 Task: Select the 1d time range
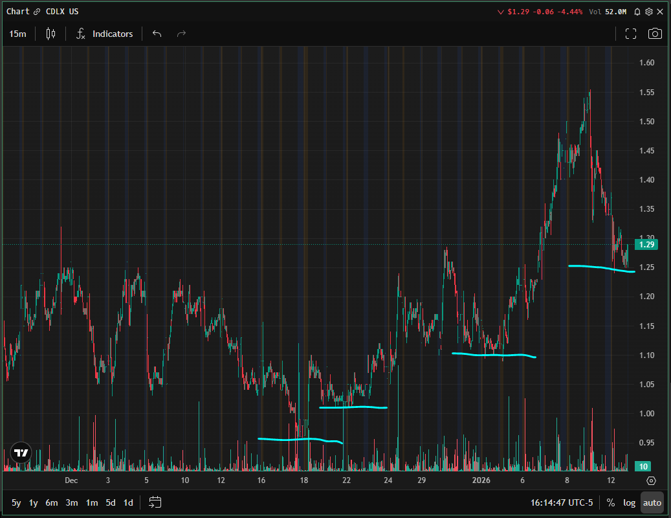pos(128,502)
